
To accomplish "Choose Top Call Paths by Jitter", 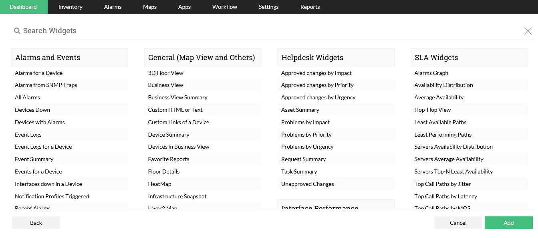I will [442, 184].
